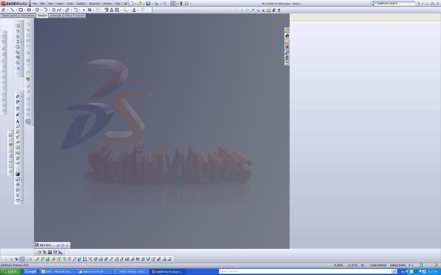The width and height of the screenshot is (441, 275).
Task: Select the Arc sketch tool
Action: point(45,10)
